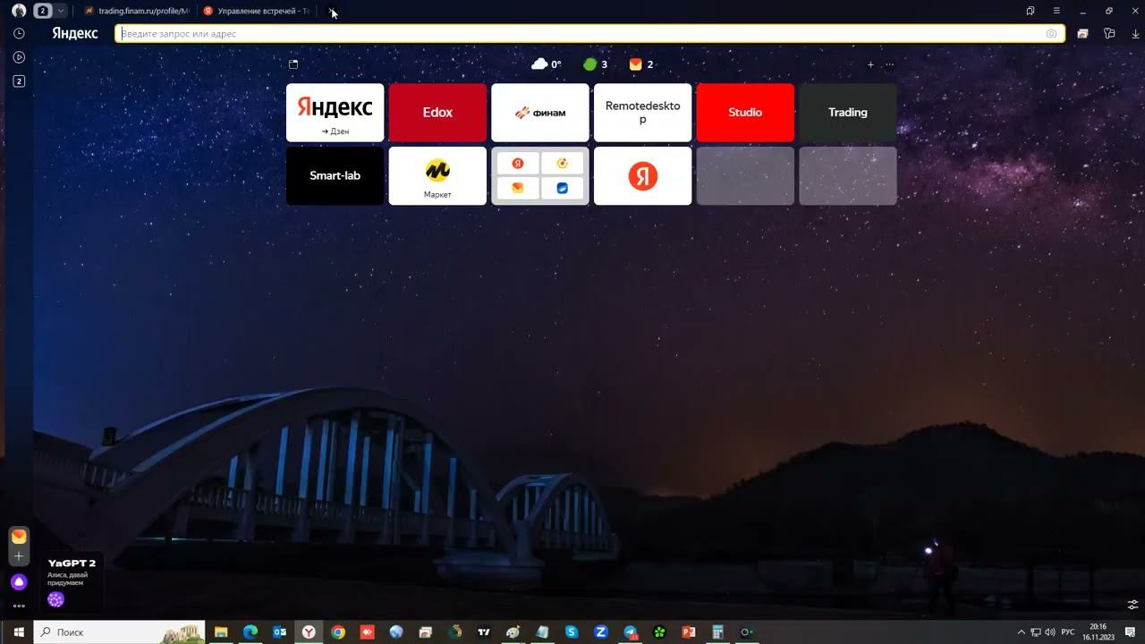The width and height of the screenshot is (1145, 644).
Task: Open the Windows notification center
Action: click(x=1131, y=632)
